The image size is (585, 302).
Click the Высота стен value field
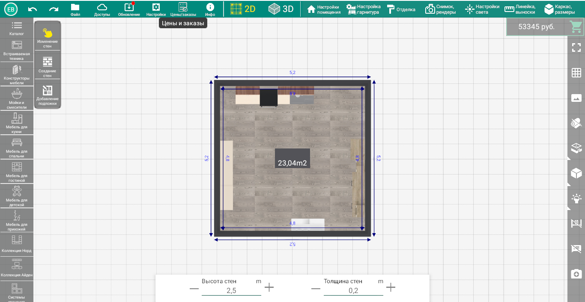pyautogui.click(x=231, y=291)
